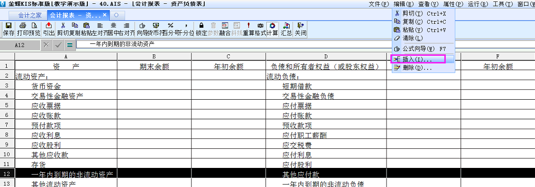Open the 编辑(E) menu

(x=403, y=4)
